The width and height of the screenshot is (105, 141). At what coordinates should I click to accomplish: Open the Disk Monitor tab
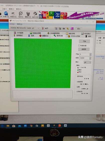[35, 33]
